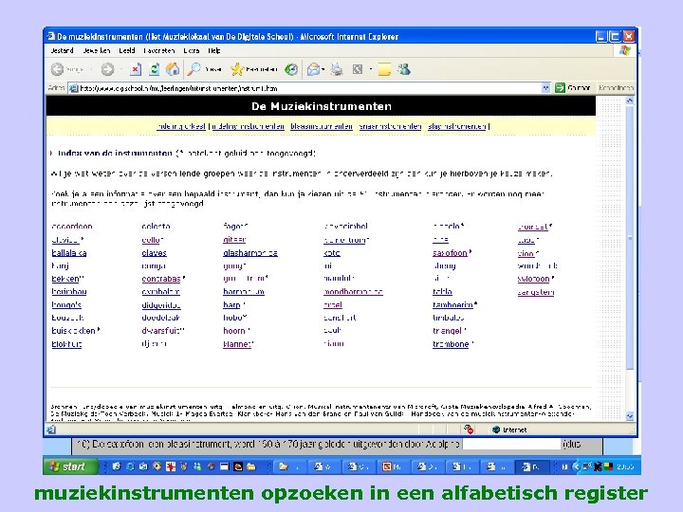The height and width of the screenshot is (512, 683).
Task: Click the white answer field below browser
Action: (511, 444)
